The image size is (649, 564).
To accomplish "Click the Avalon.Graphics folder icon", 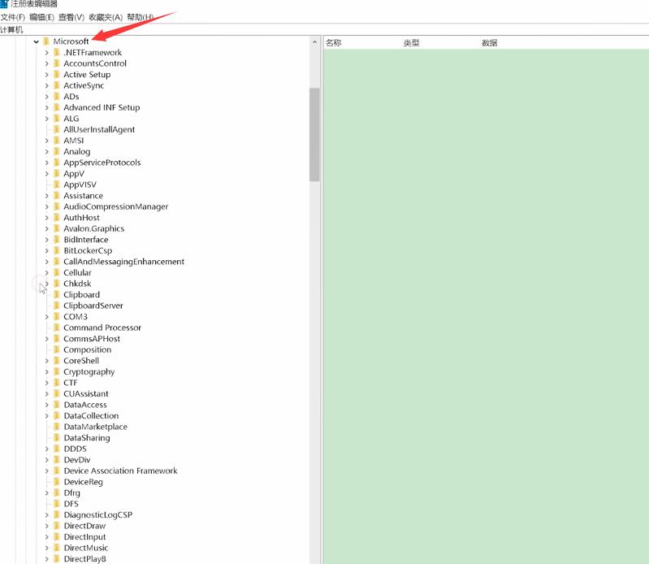I will tap(57, 228).
